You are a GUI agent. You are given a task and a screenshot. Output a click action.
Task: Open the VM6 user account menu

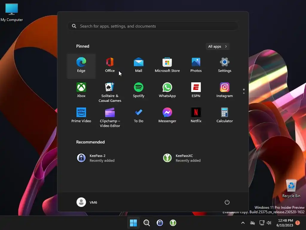[x=87, y=202]
